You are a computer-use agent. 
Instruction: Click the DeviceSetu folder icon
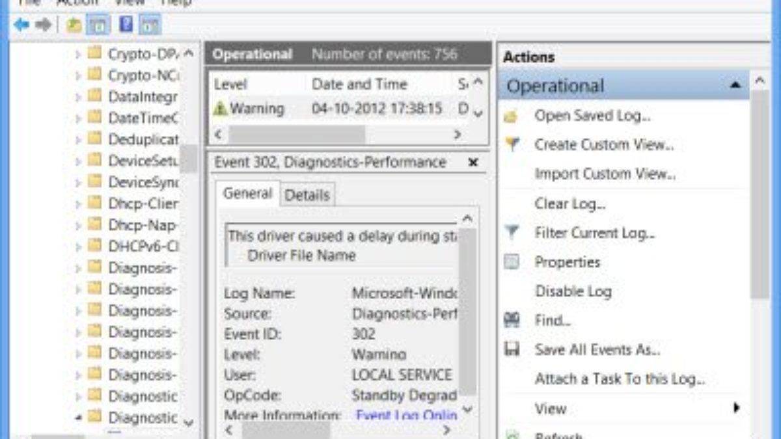[x=95, y=161]
